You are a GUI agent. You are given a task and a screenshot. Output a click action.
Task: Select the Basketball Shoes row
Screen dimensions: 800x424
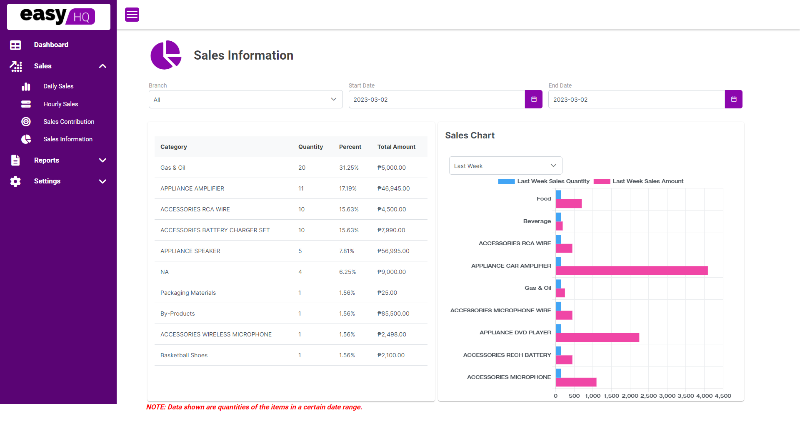(x=291, y=355)
